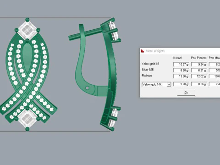Select the Platinum Normal weight field
The height and width of the screenshot is (165, 220).
coord(181,76)
